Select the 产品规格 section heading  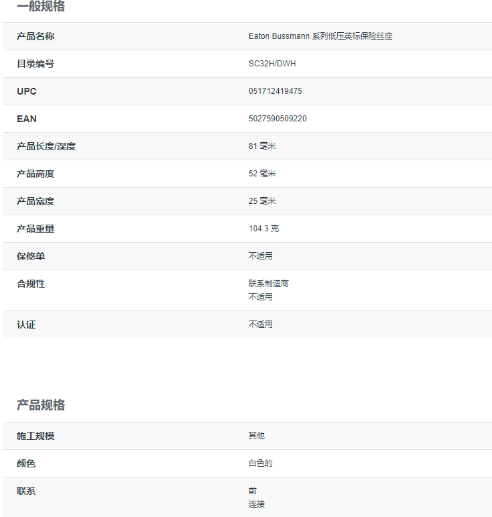point(41,405)
